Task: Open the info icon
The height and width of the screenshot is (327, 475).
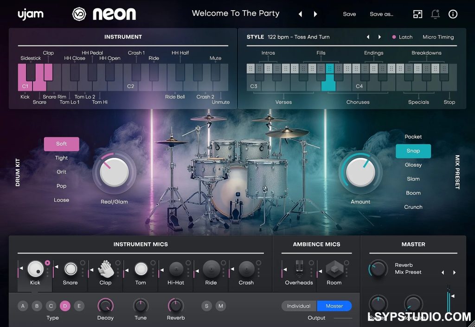Action: tap(453, 14)
